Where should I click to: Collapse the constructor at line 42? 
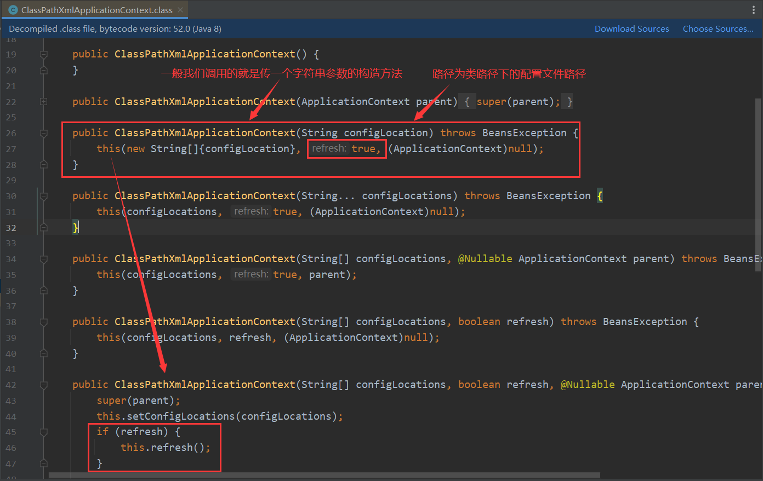click(x=44, y=385)
